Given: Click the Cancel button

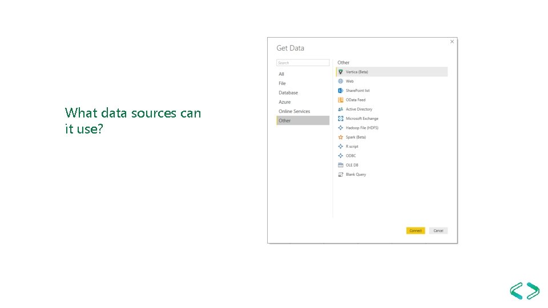Looking at the screenshot, I should tap(438, 230).
